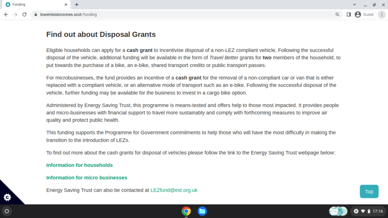Open the ChromeOS launcher circle
The image size is (388, 218).
pos(7,211)
